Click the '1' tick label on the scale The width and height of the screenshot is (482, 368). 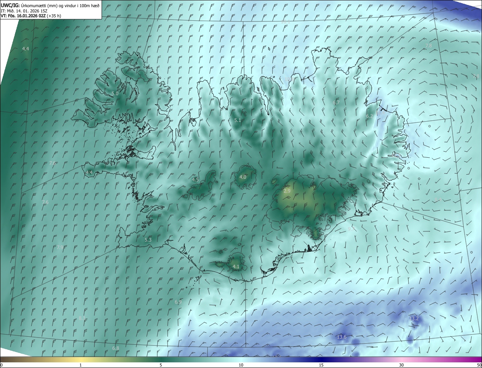point(81,365)
